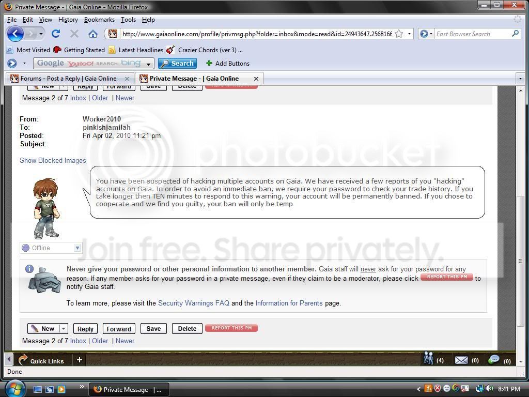
Task: Open the mail envelope icon in Gaia bar
Action: click(461, 360)
